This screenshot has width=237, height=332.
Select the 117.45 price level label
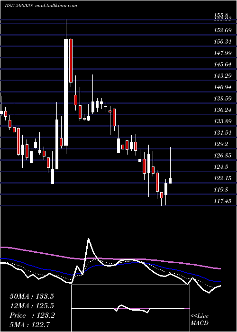(223, 201)
